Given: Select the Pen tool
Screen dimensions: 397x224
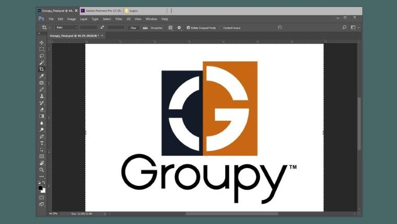Looking at the screenshot, I should coord(42,137).
